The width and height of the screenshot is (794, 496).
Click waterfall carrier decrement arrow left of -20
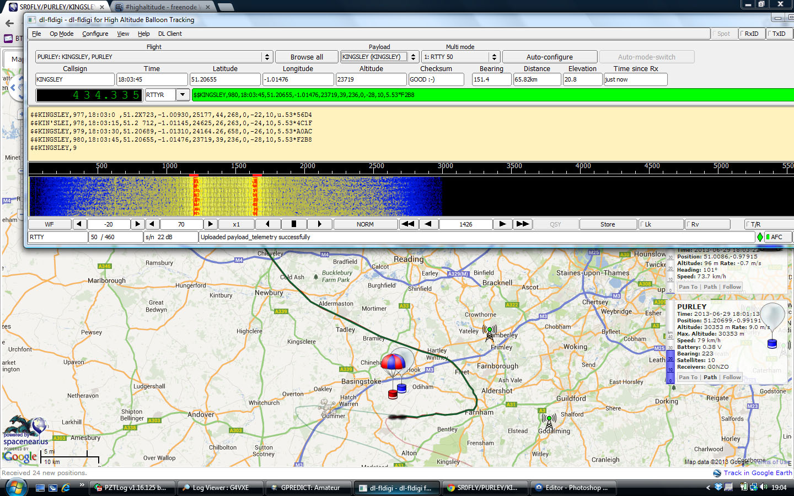[x=79, y=224]
